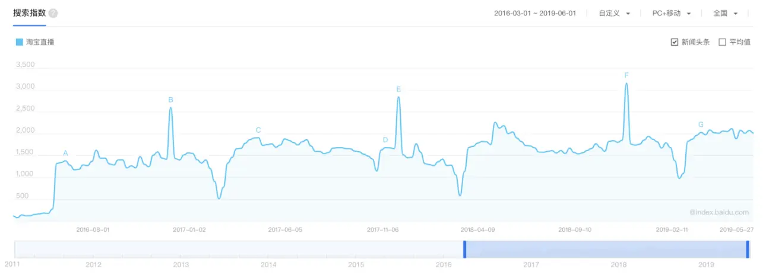The image size is (766, 275).
Task: Click news marker F at highest peak
Action: pyautogui.click(x=626, y=75)
